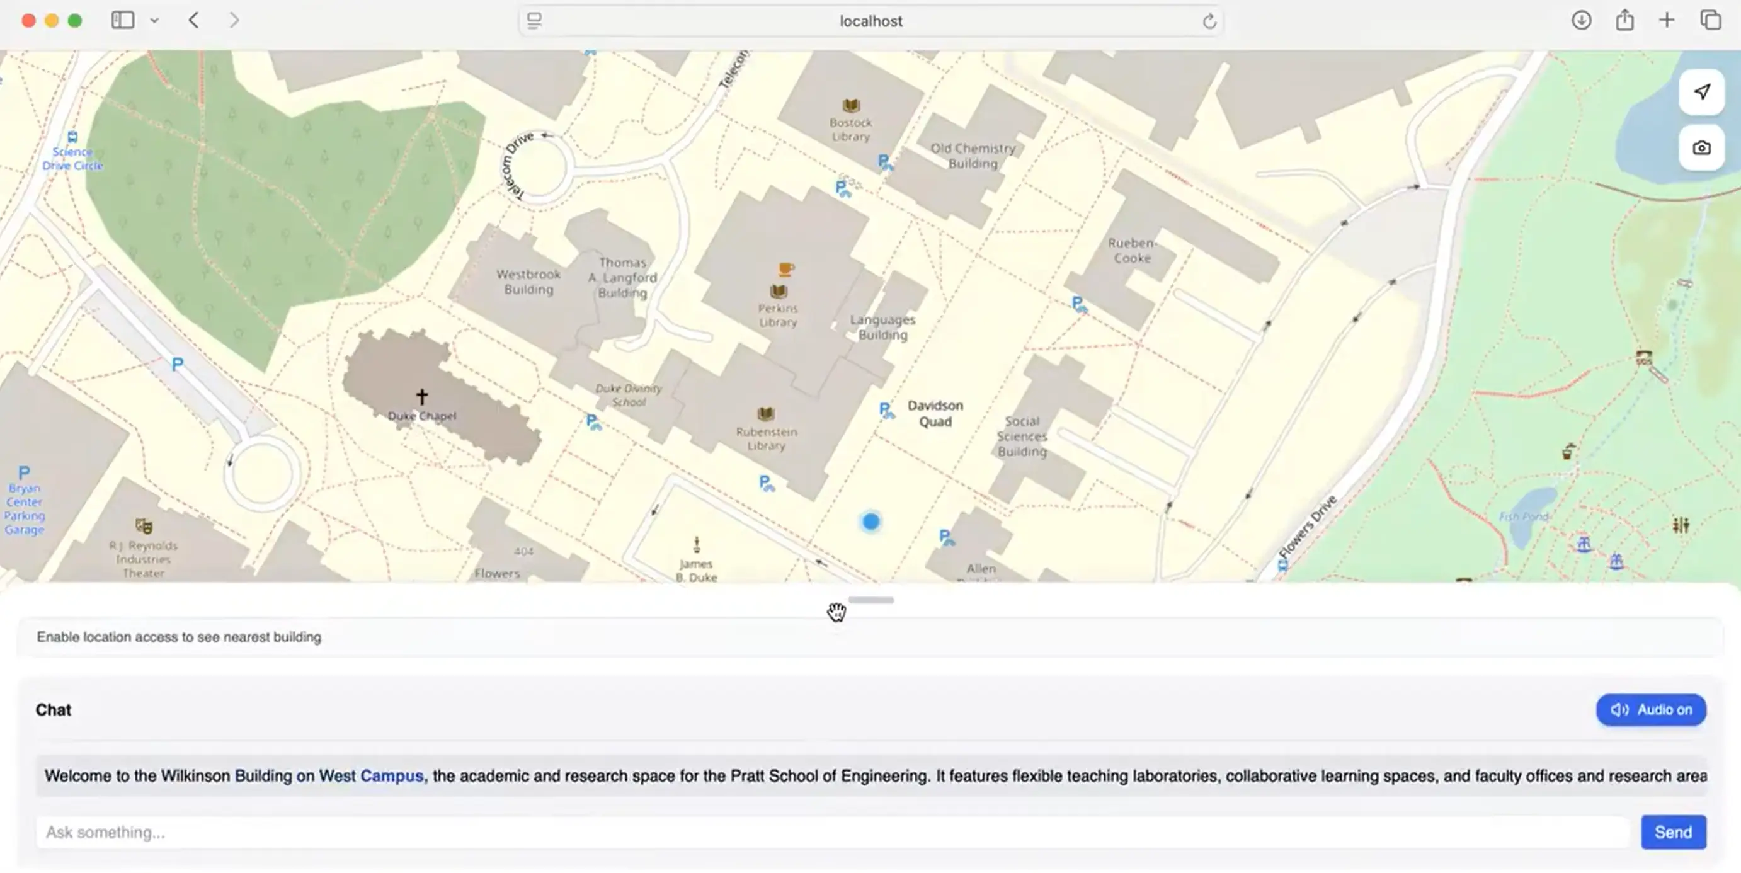1741x873 pixels.
Task: Open the camera button on the map
Action: 1701,147
